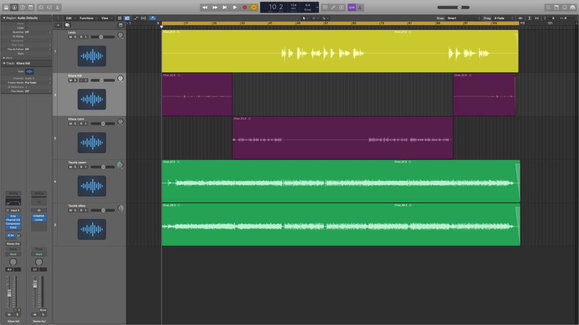Tick the Mute checkbox in Region inspector

26,24
